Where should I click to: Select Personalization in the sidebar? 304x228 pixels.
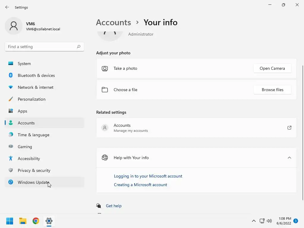click(x=31, y=99)
